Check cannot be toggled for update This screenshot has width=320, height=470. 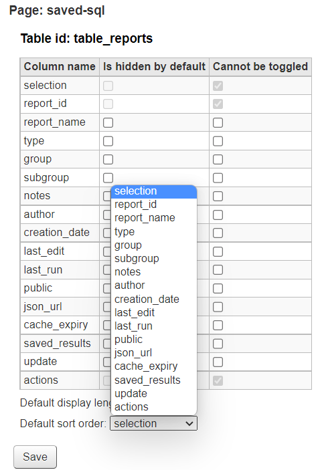218,362
